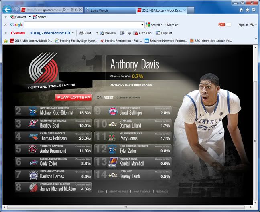This screenshot has height=212, width=260.
Task: Click the Canon logo in toolbar
Action: pos(18,33)
